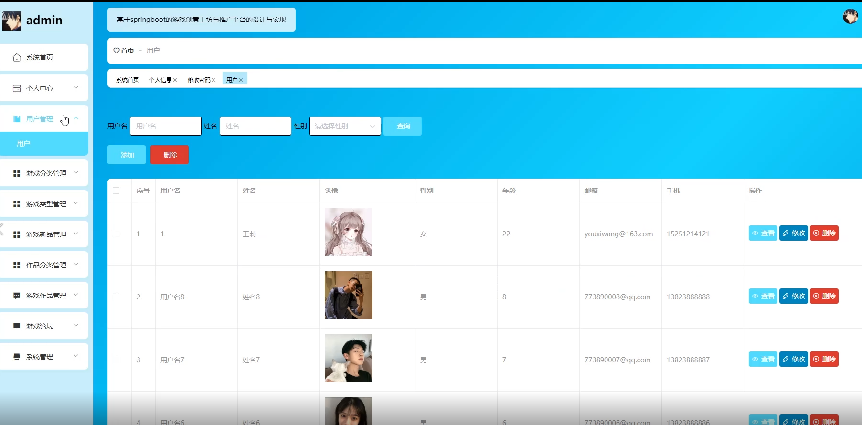Switch to the 个人信息 tab

coord(160,80)
